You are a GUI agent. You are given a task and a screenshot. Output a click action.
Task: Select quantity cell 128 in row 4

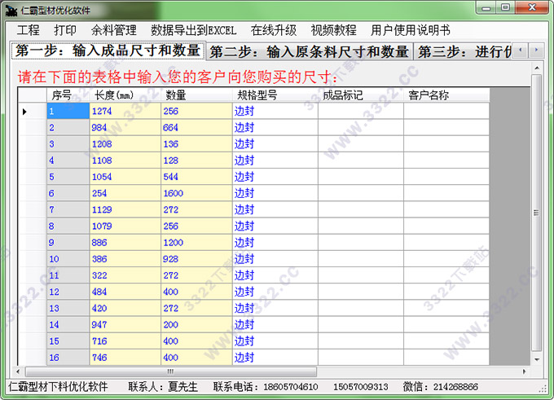196,160
